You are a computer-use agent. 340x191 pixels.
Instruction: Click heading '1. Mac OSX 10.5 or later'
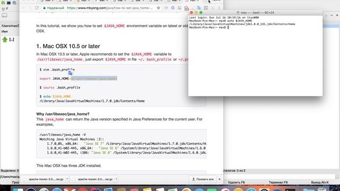(68, 46)
